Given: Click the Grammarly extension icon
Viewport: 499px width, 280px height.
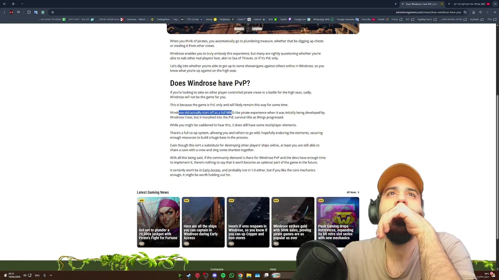Looking at the screenshot, I should pos(43,12).
